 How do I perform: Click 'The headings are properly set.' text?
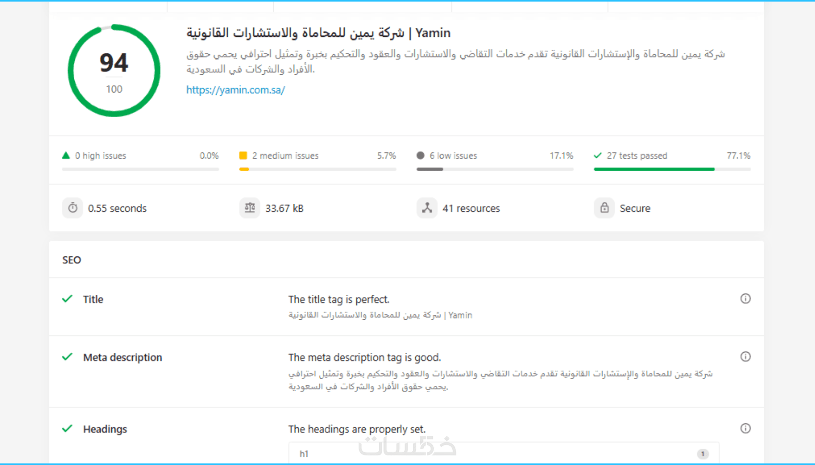pyautogui.click(x=357, y=429)
